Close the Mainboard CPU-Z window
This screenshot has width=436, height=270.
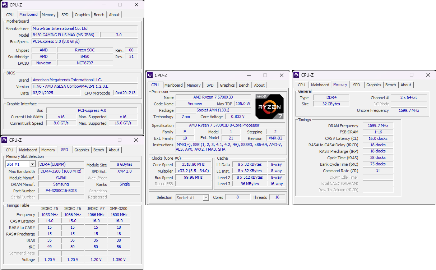[136, 5]
